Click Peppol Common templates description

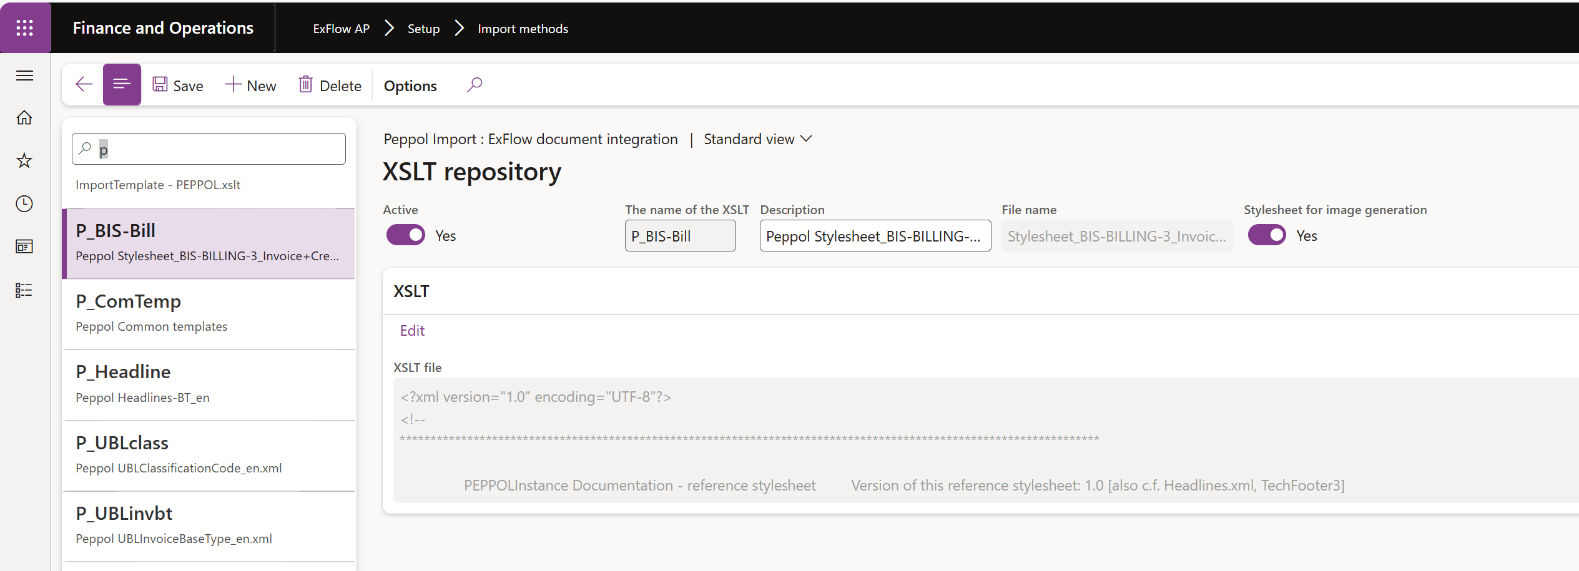152,326
